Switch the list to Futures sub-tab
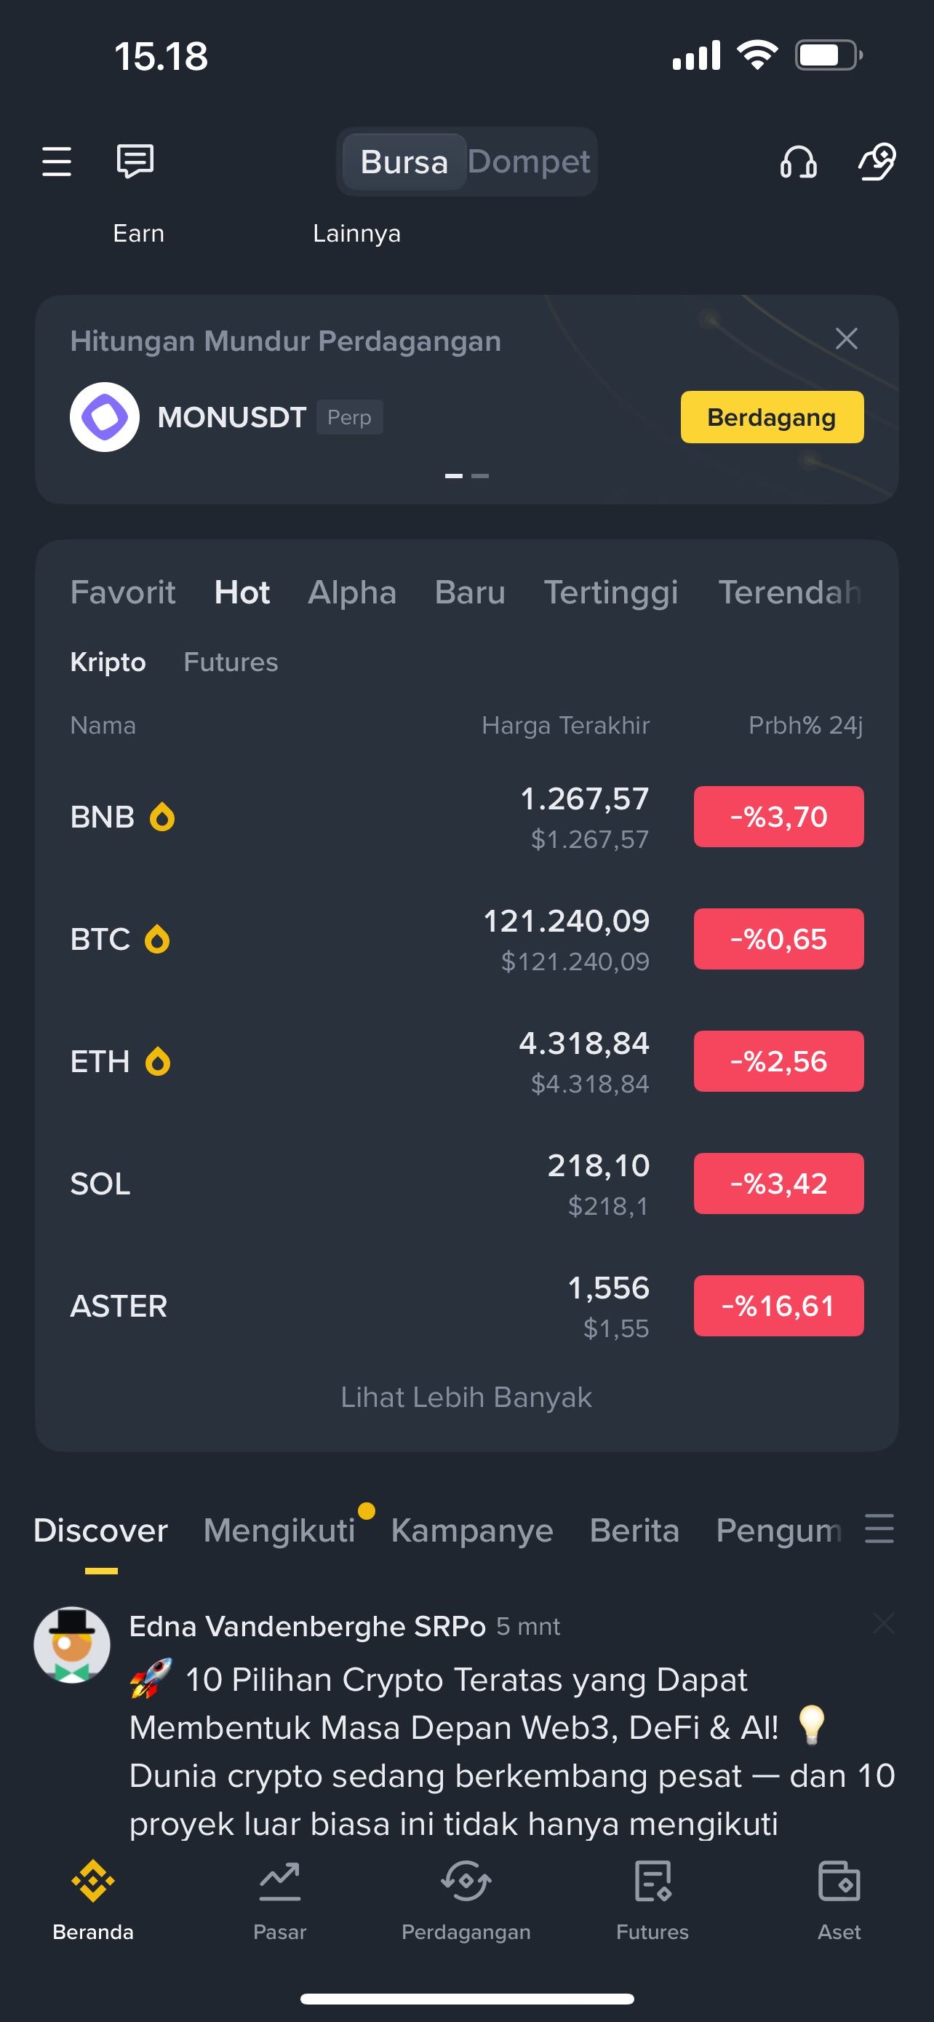 click(231, 662)
